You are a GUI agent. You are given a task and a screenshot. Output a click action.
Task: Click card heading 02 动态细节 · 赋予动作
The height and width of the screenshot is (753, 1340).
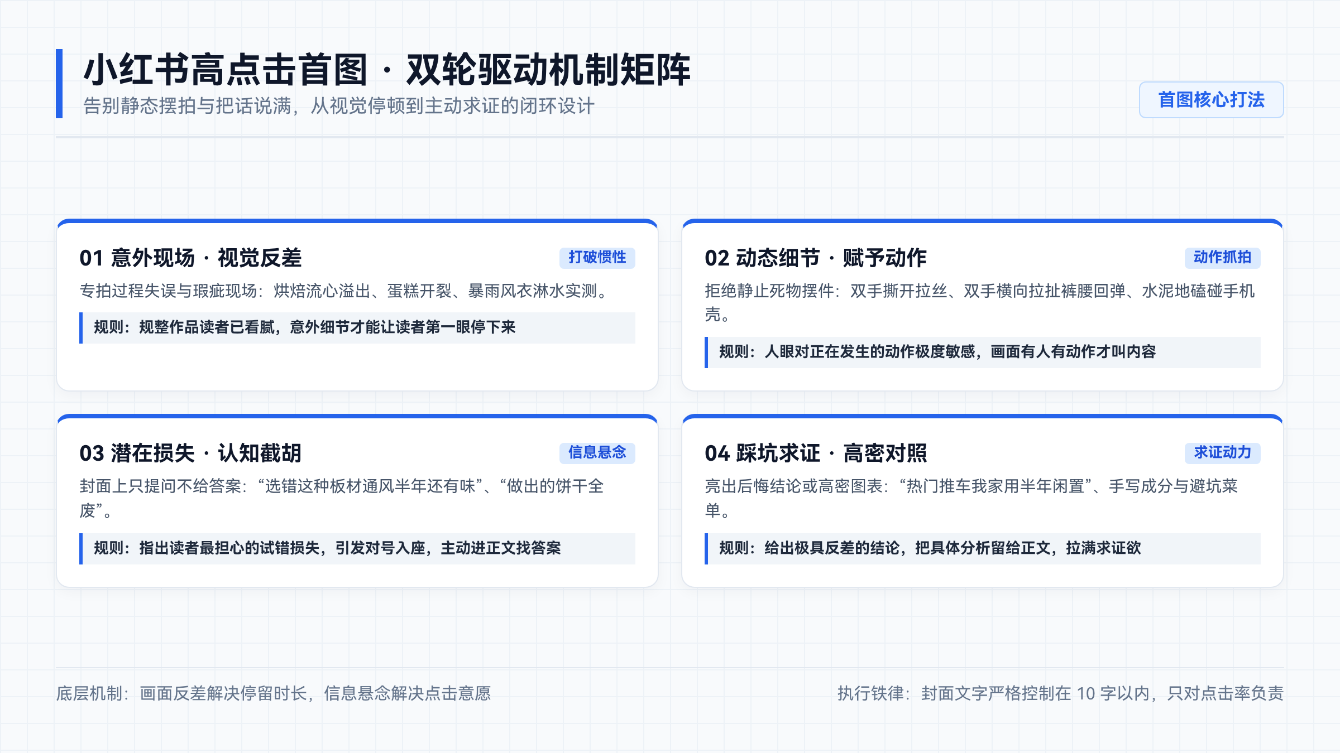click(816, 258)
